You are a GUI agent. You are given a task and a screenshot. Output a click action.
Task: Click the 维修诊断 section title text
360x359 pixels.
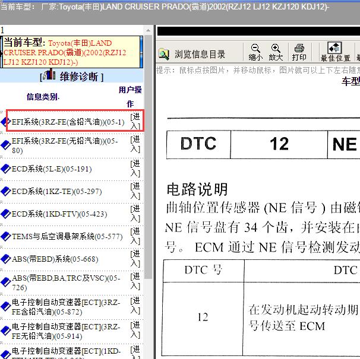pos(79,77)
